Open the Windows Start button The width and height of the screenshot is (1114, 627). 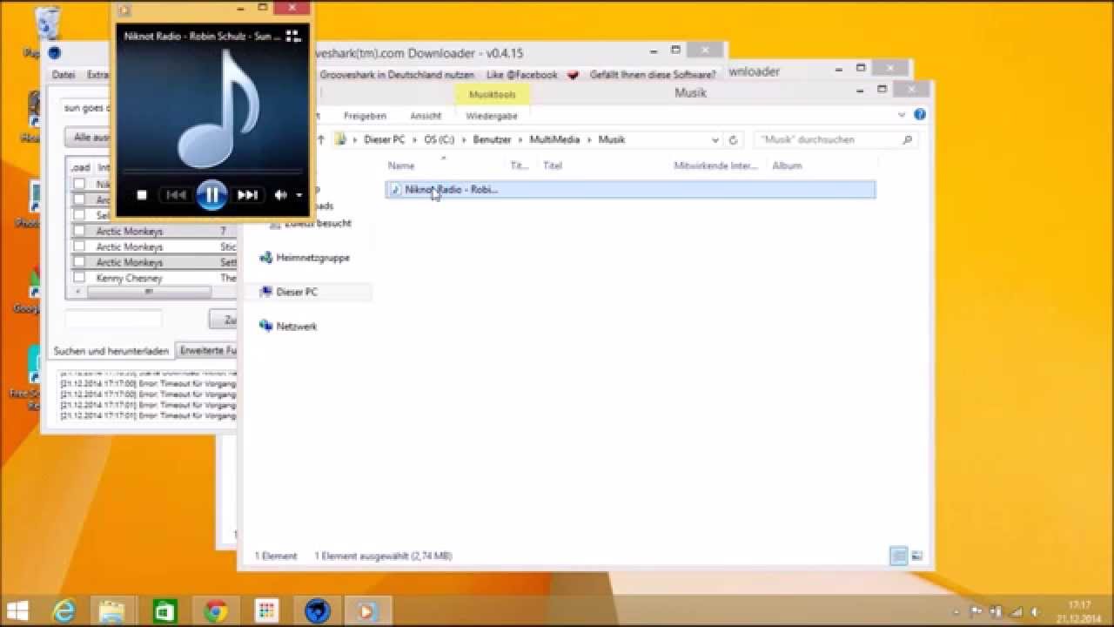coord(17,611)
